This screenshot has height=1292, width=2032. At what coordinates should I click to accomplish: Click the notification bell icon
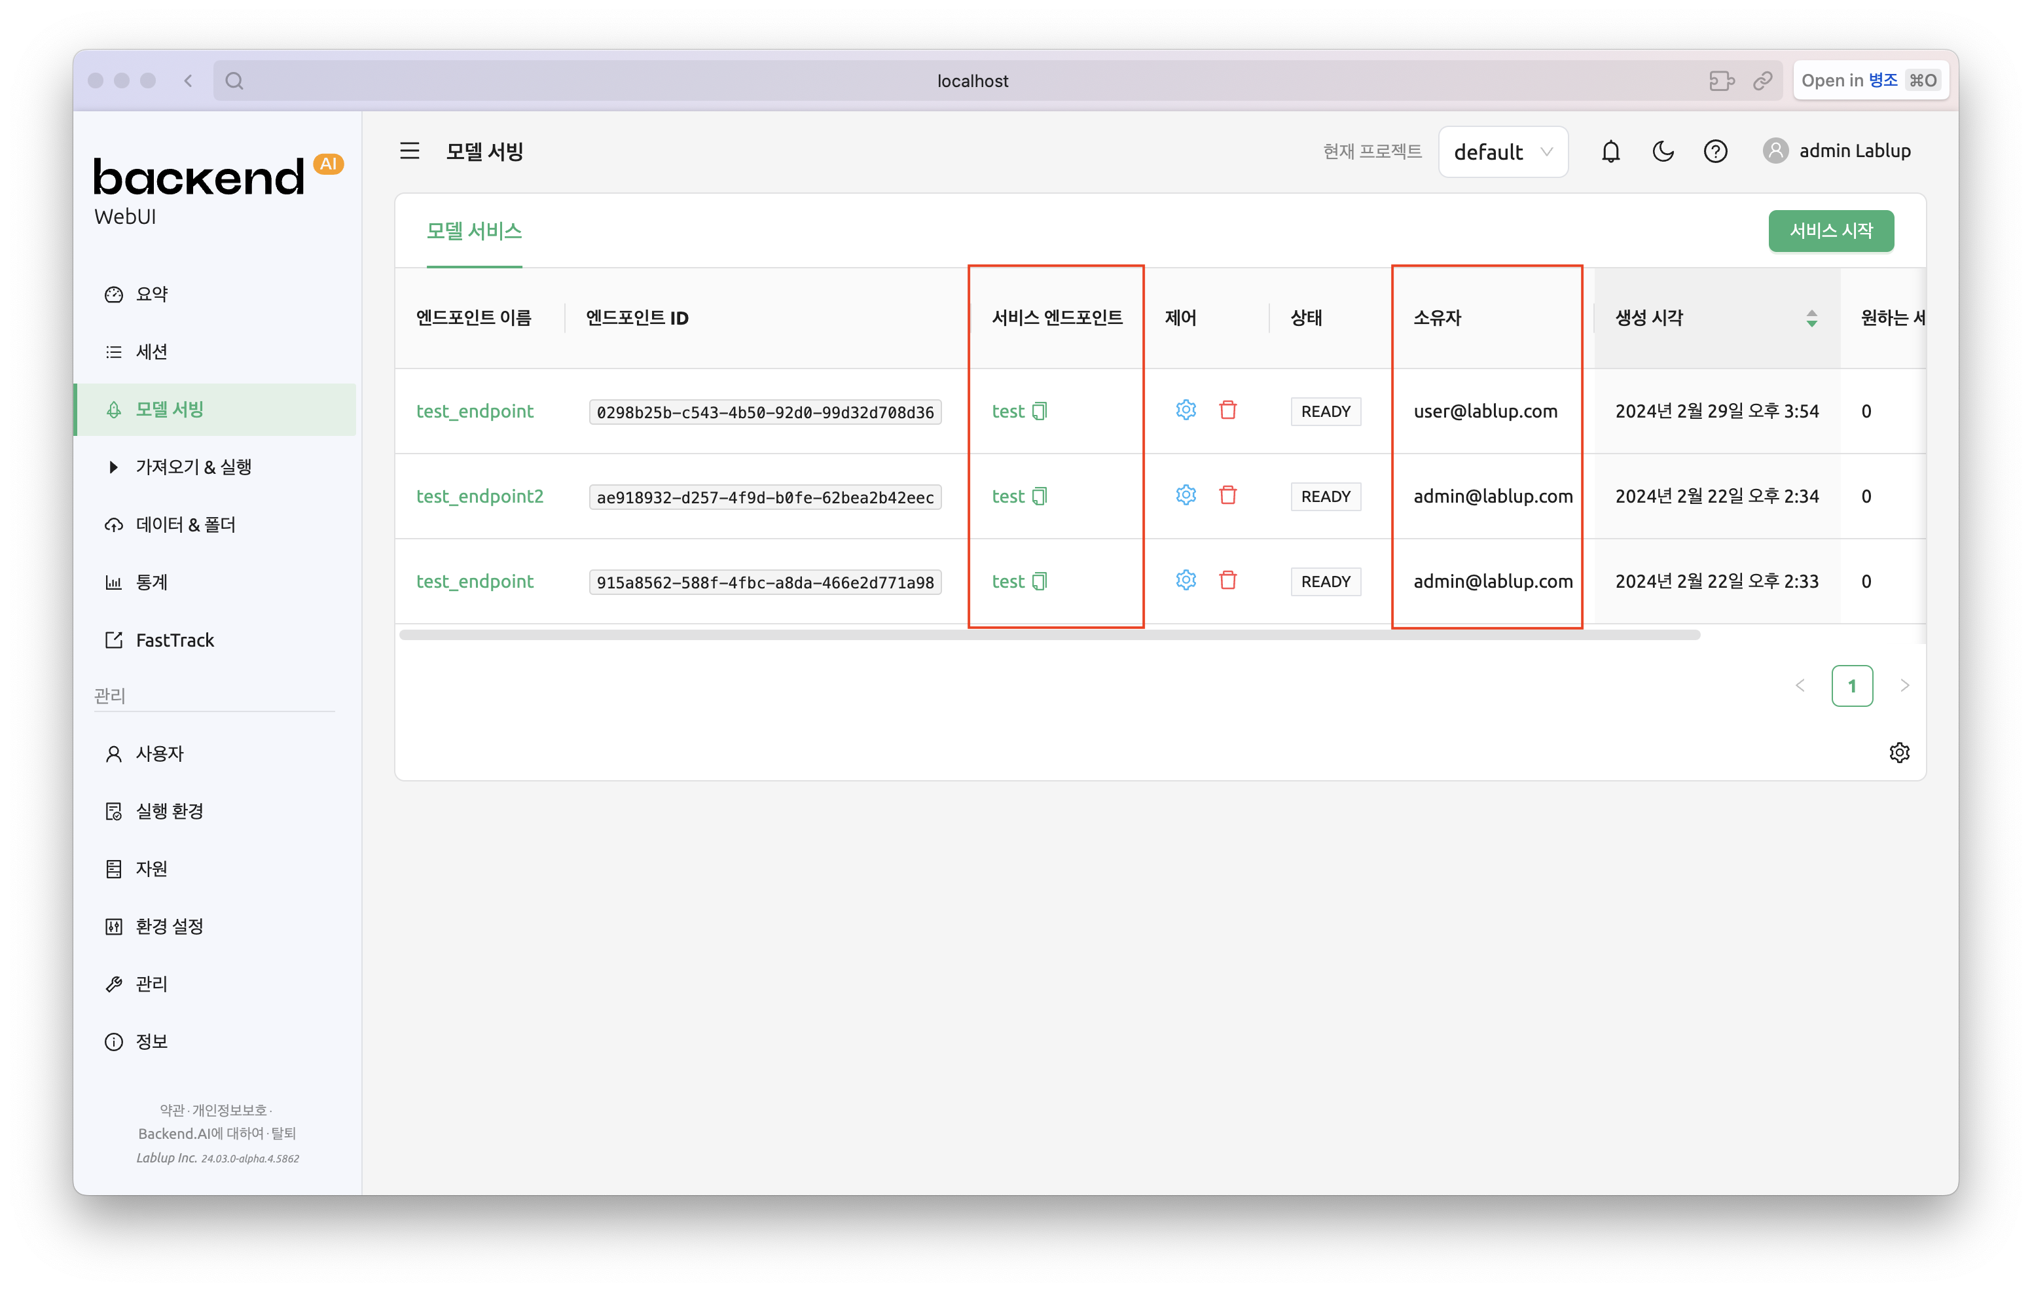pos(1610,151)
